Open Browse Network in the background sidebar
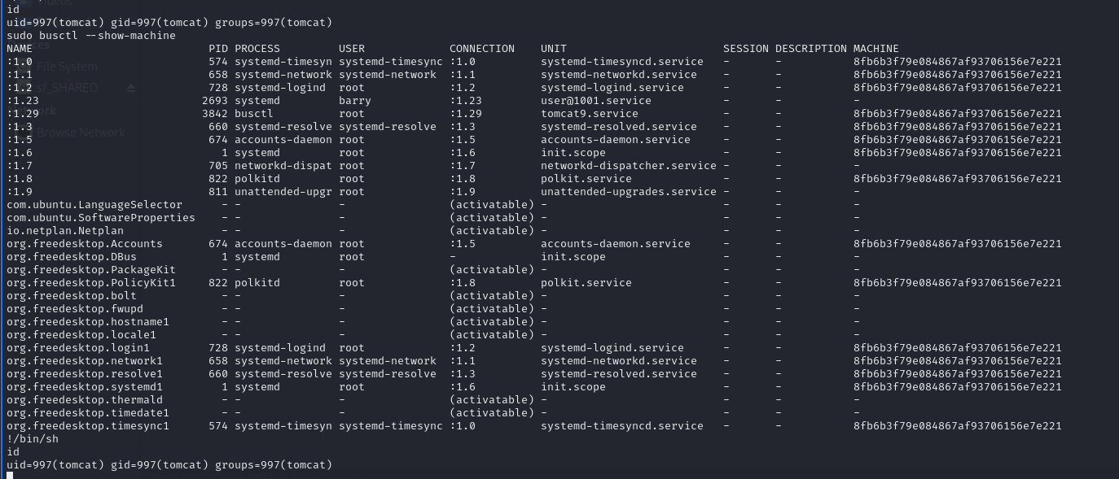Image resolution: width=1119 pixels, height=479 pixels. (81, 133)
